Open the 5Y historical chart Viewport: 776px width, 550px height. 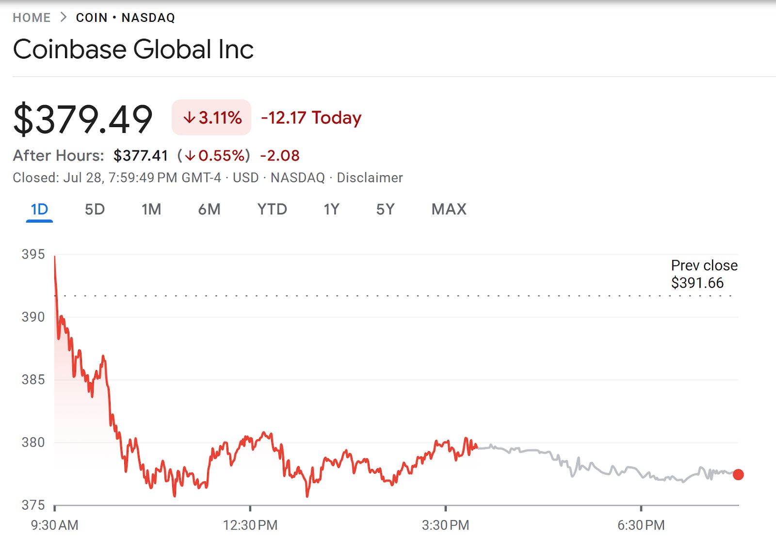click(x=386, y=209)
